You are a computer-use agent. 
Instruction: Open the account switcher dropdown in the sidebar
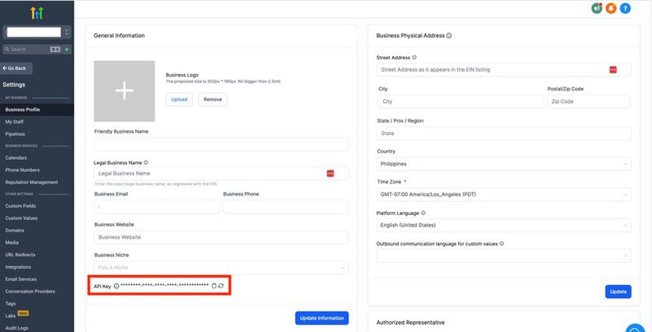coord(37,32)
